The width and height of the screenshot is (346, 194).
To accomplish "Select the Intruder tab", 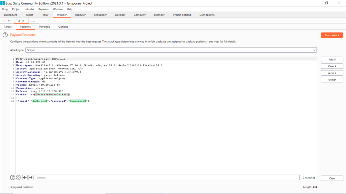I will pos(62,15).
